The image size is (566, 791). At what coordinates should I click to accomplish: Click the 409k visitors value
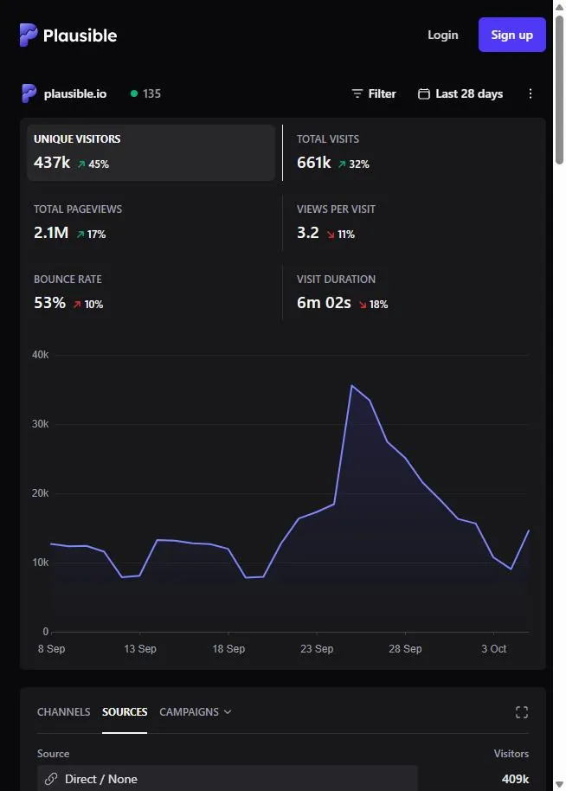(x=515, y=779)
